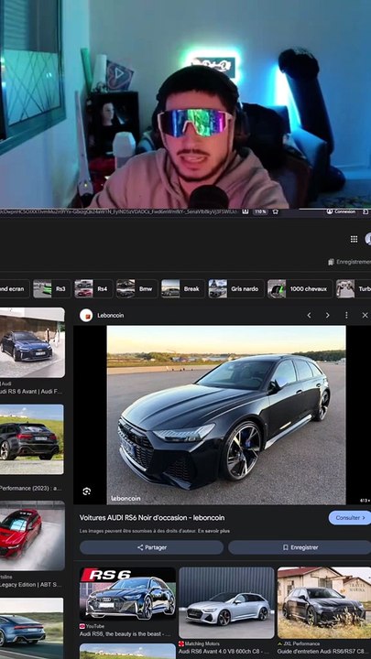Select the Break filter chip

pyautogui.click(x=183, y=288)
